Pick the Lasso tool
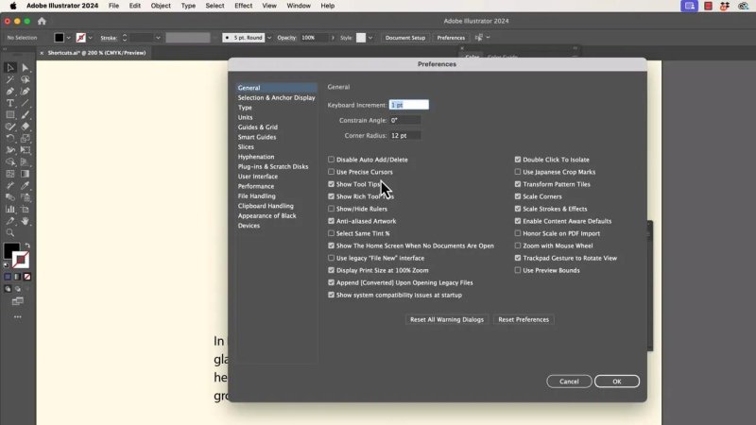The height and width of the screenshot is (425, 756). tap(26, 79)
